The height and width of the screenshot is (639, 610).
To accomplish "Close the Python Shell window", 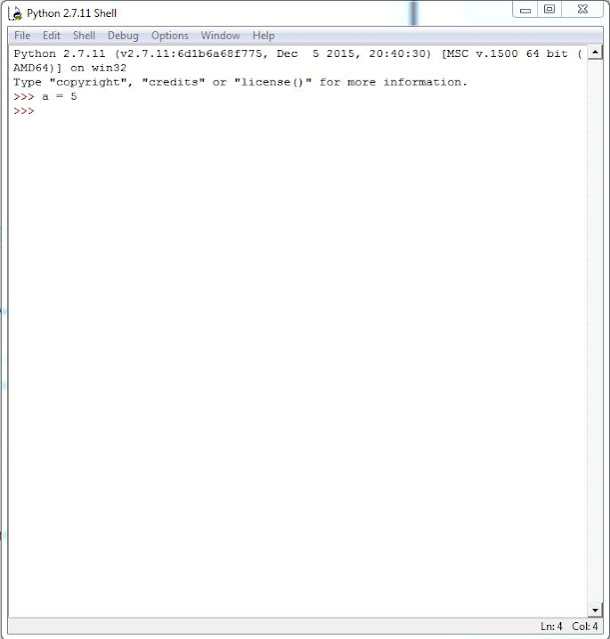I will 583,10.
